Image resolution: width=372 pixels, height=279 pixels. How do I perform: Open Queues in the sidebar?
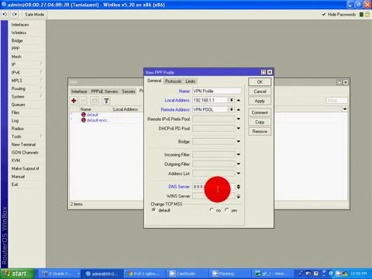[18, 105]
